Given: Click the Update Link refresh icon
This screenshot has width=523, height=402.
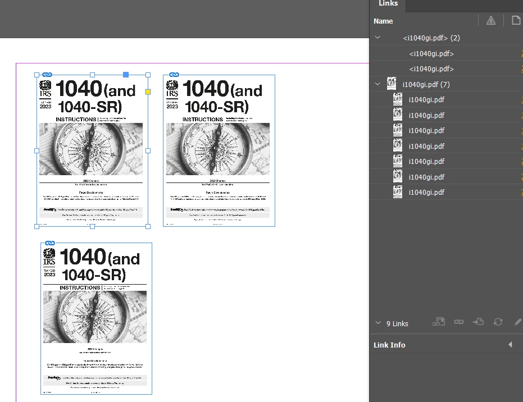Looking at the screenshot, I should tap(498, 322).
